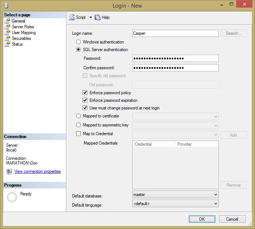The height and width of the screenshot is (229, 255).
Task: Open the User Mapping page
Action: point(24,33)
